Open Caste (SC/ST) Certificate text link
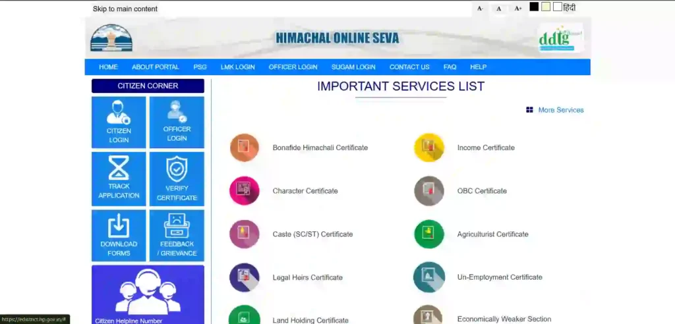 312,234
